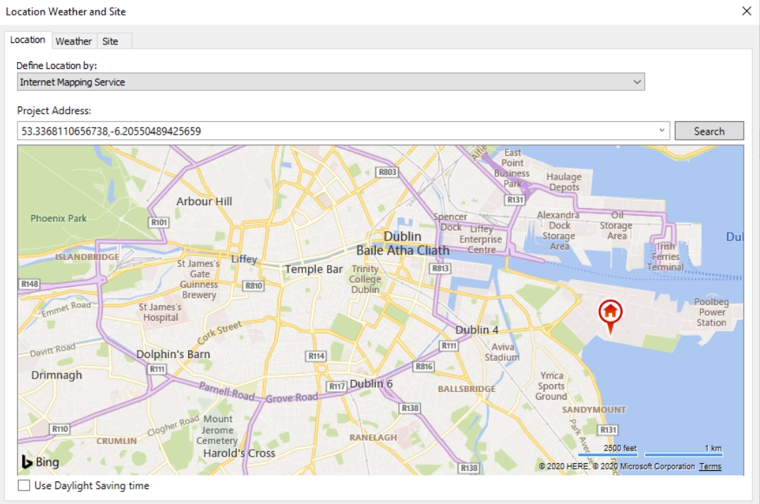Click the CRUMLIN district label
The height and width of the screenshot is (504, 760).
click(x=116, y=441)
